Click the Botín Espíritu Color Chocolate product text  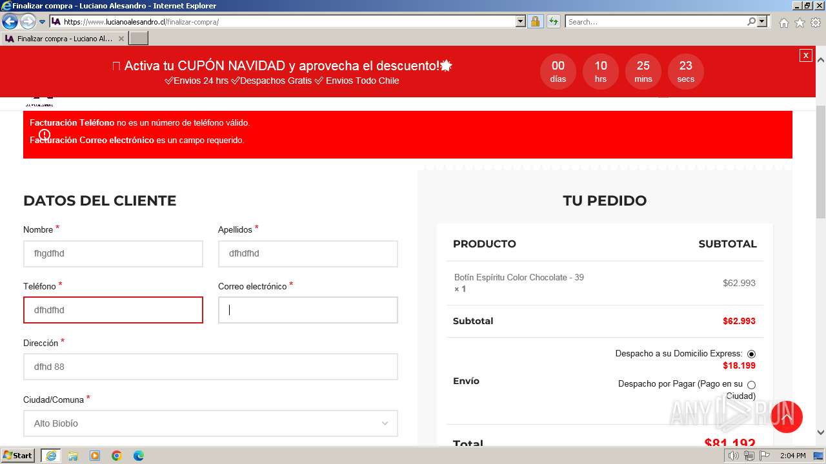point(519,277)
